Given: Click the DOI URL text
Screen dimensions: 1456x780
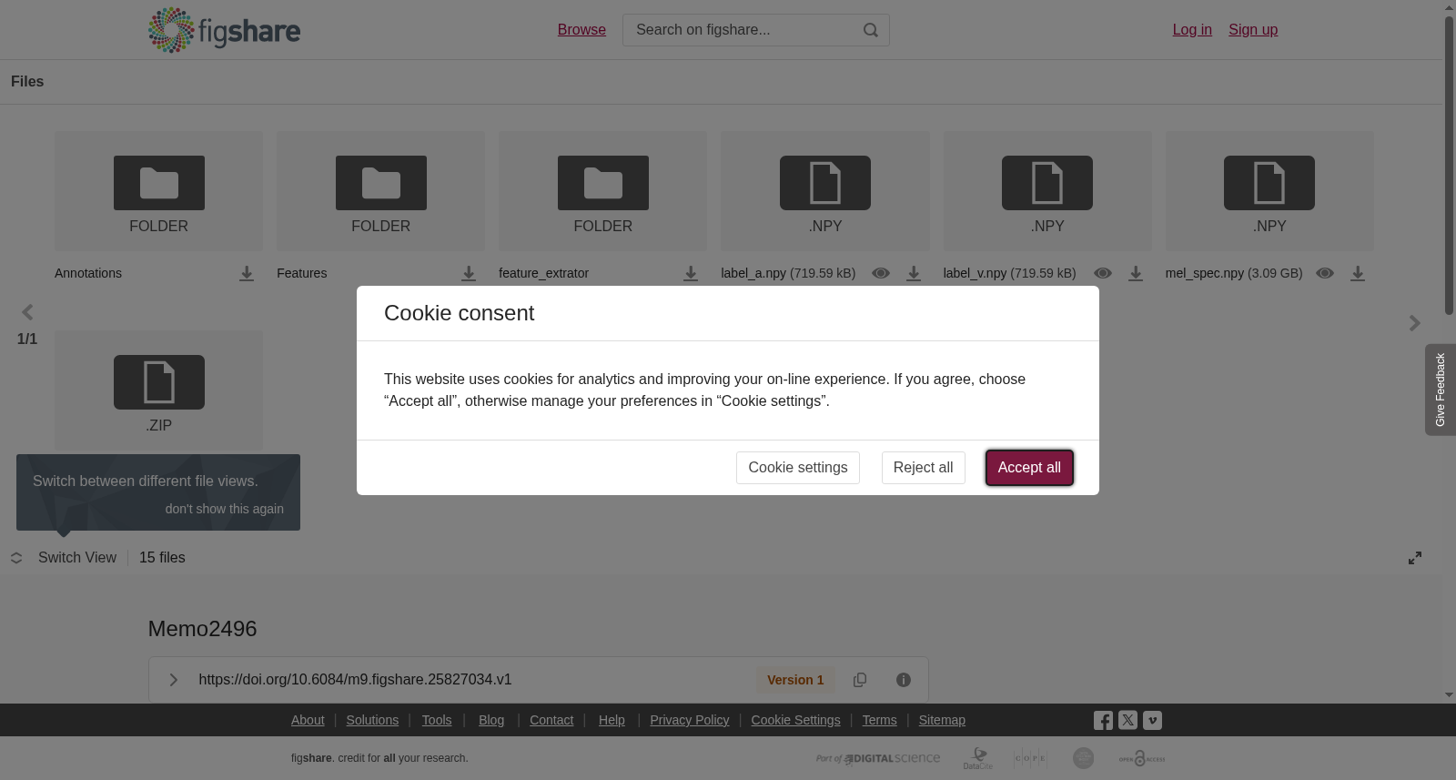Looking at the screenshot, I should click(355, 680).
